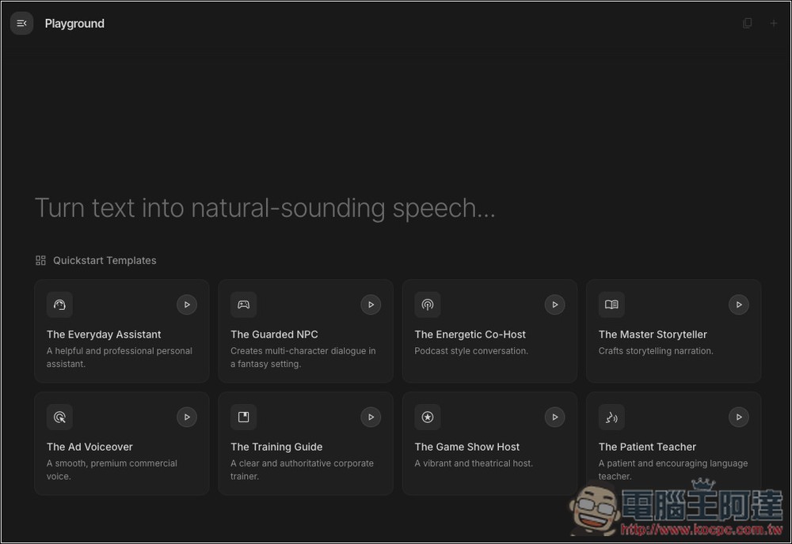Select the cursor icon on The Ad Voiceover card
792x544 pixels.
coord(59,417)
